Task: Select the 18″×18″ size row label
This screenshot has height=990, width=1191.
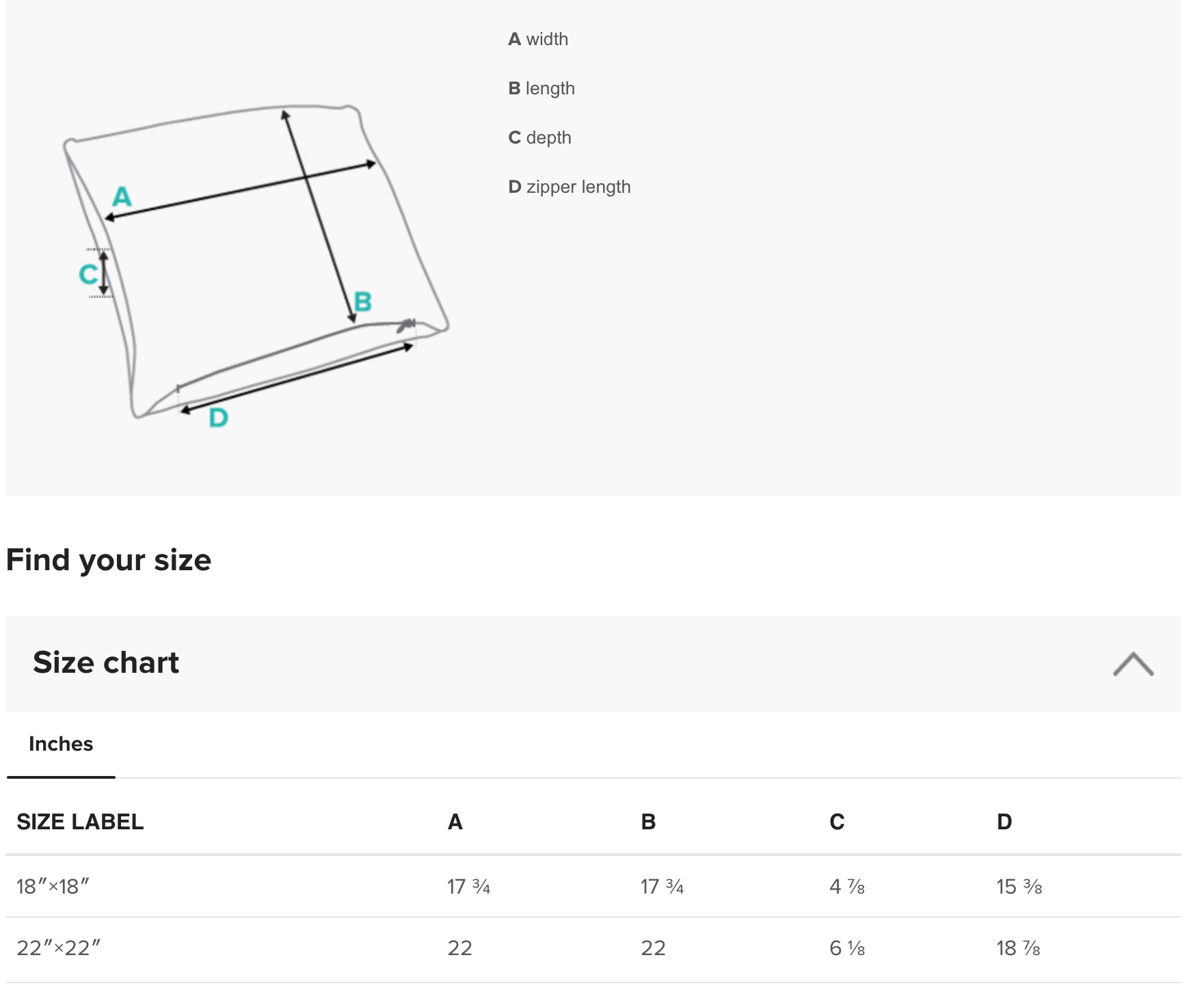Action: coord(53,887)
